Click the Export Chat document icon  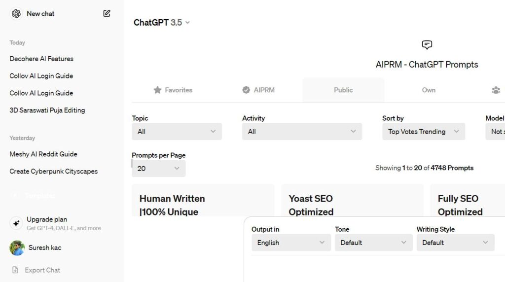(15, 270)
